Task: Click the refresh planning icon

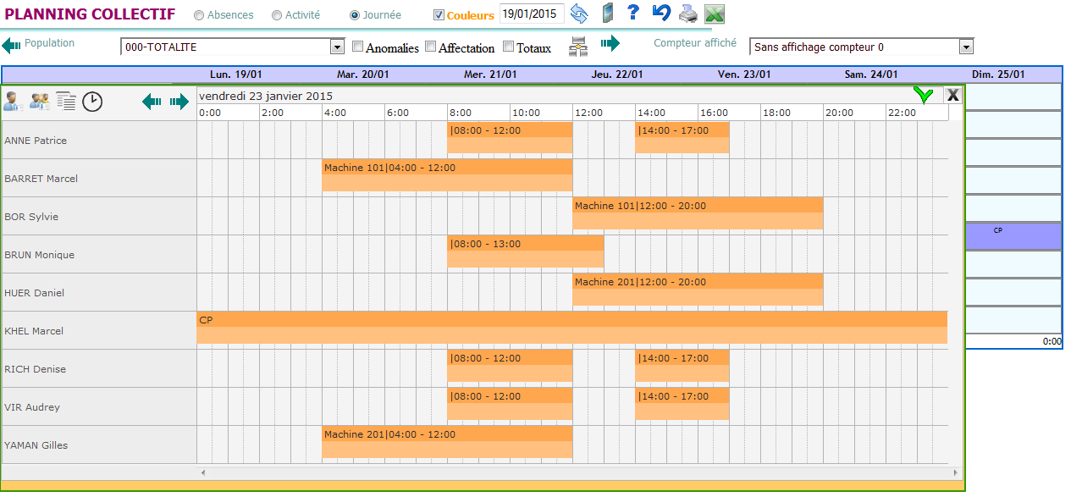Action: (x=578, y=14)
